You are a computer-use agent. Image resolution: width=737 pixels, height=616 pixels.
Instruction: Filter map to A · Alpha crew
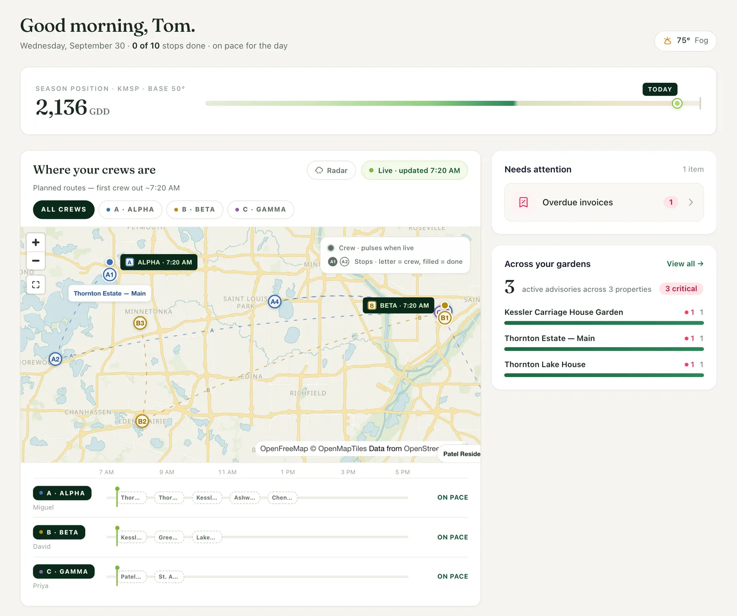[130, 209]
